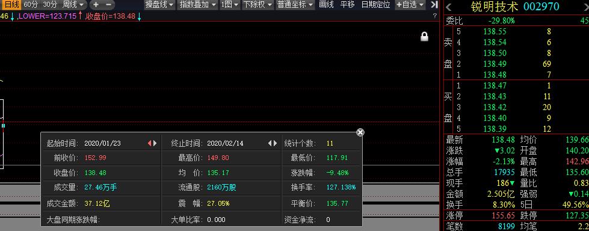Zoom in chart with plus icon
The height and width of the screenshot is (231, 589).
[96, 5]
